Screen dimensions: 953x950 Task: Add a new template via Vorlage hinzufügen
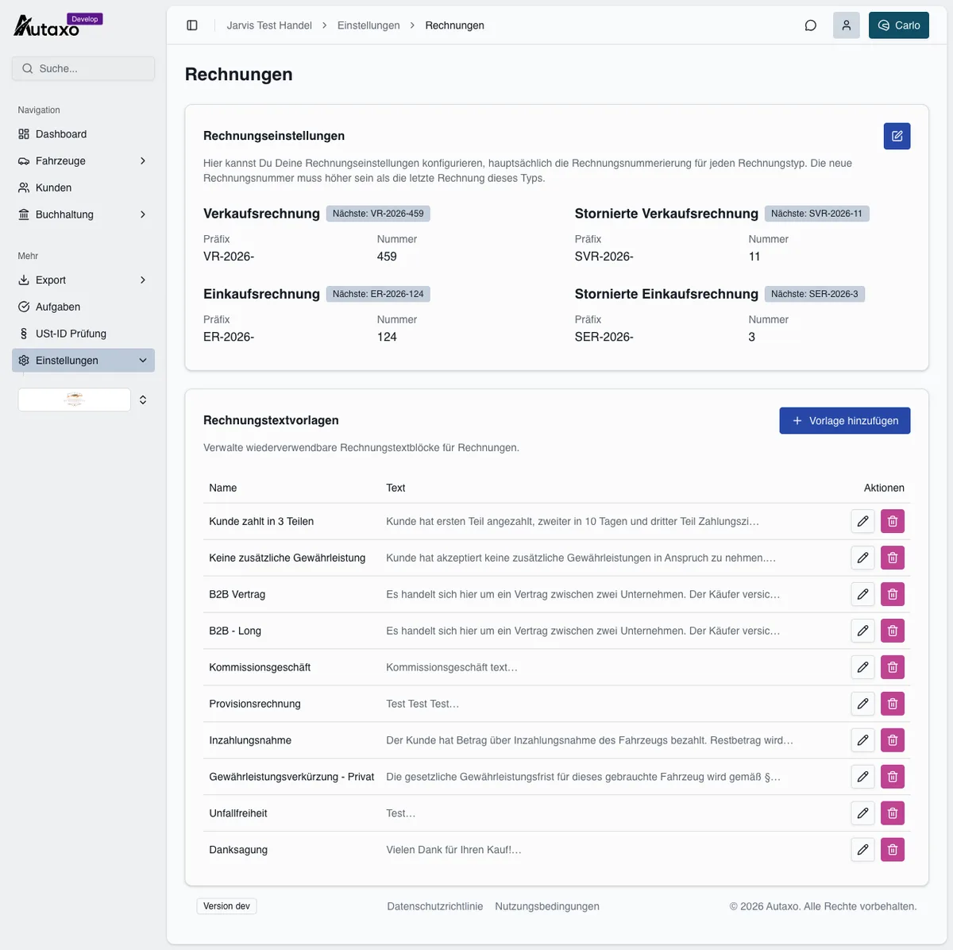[845, 421]
